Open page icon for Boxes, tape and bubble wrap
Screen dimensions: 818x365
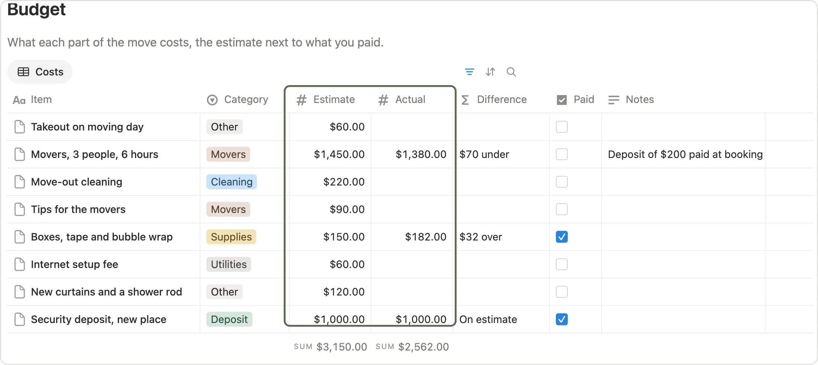point(20,237)
